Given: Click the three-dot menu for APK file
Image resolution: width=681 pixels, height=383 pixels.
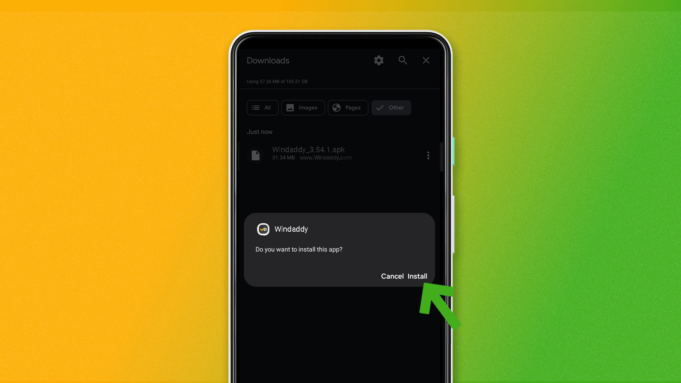Looking at the screenshot, I should (428, 155).
